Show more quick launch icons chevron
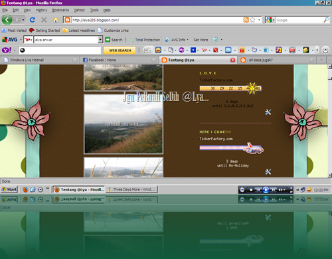This screenshot has height=259, width=332. click(47, 189)
